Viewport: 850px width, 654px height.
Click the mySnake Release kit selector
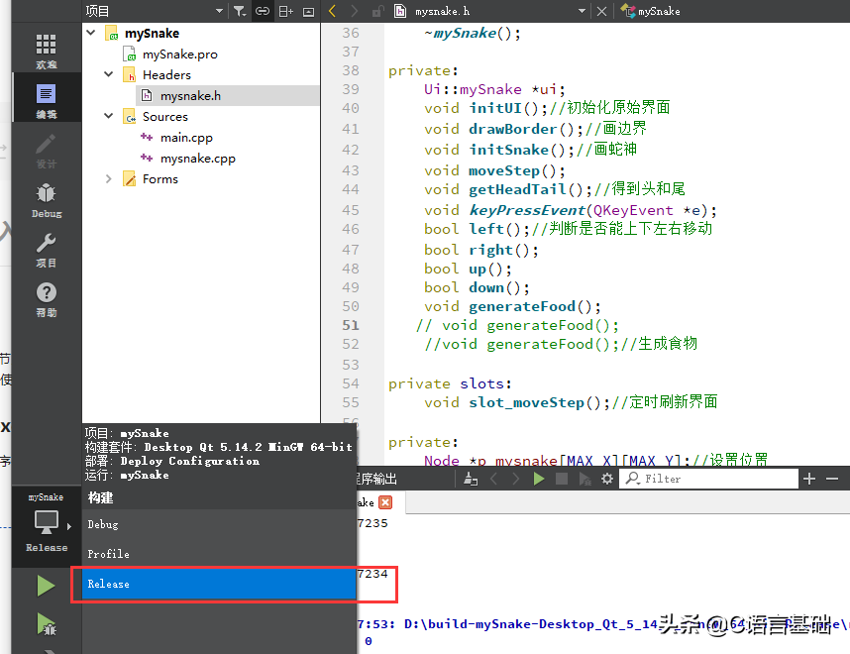[x=47, y=524]
